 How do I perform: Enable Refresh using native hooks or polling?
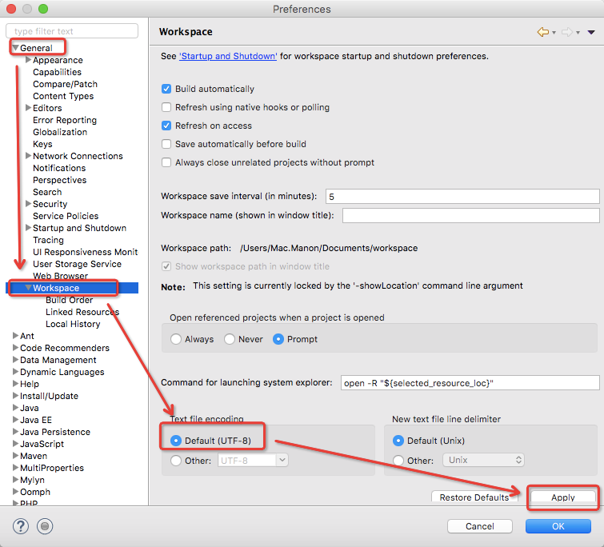(x=166, y=107)
